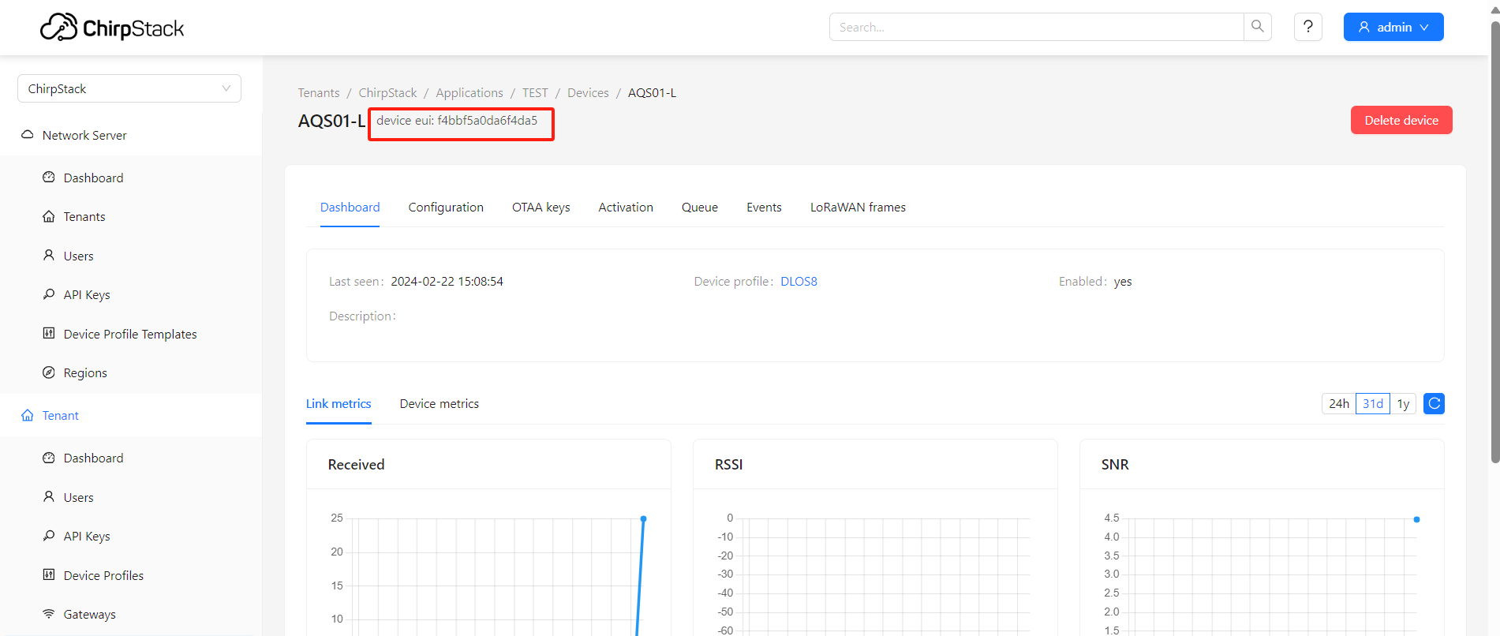Viewport: 1500px width, 636px height.
Task: Click the SNR chart title
Action: point(1115,464)
